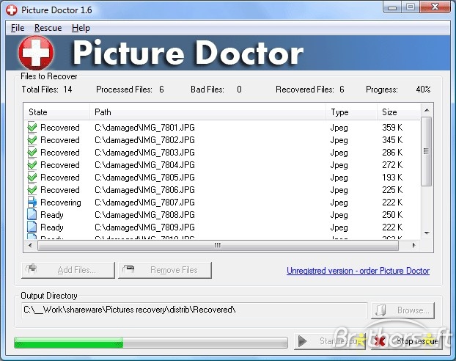
Task: Select path C:\damaged\IMG_7805.JPG
Action: (144, 178)
